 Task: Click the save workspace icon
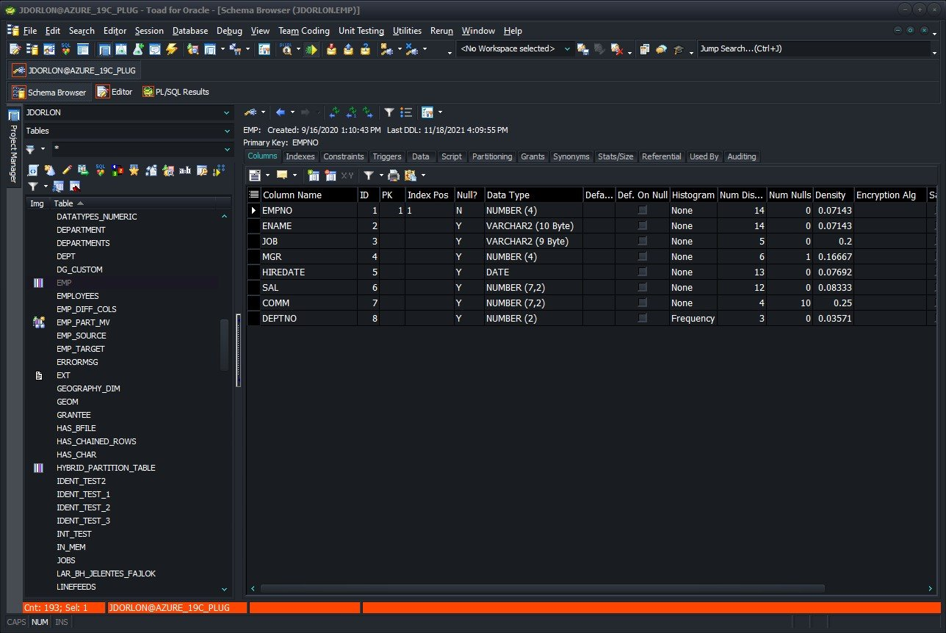click(583, 49)
